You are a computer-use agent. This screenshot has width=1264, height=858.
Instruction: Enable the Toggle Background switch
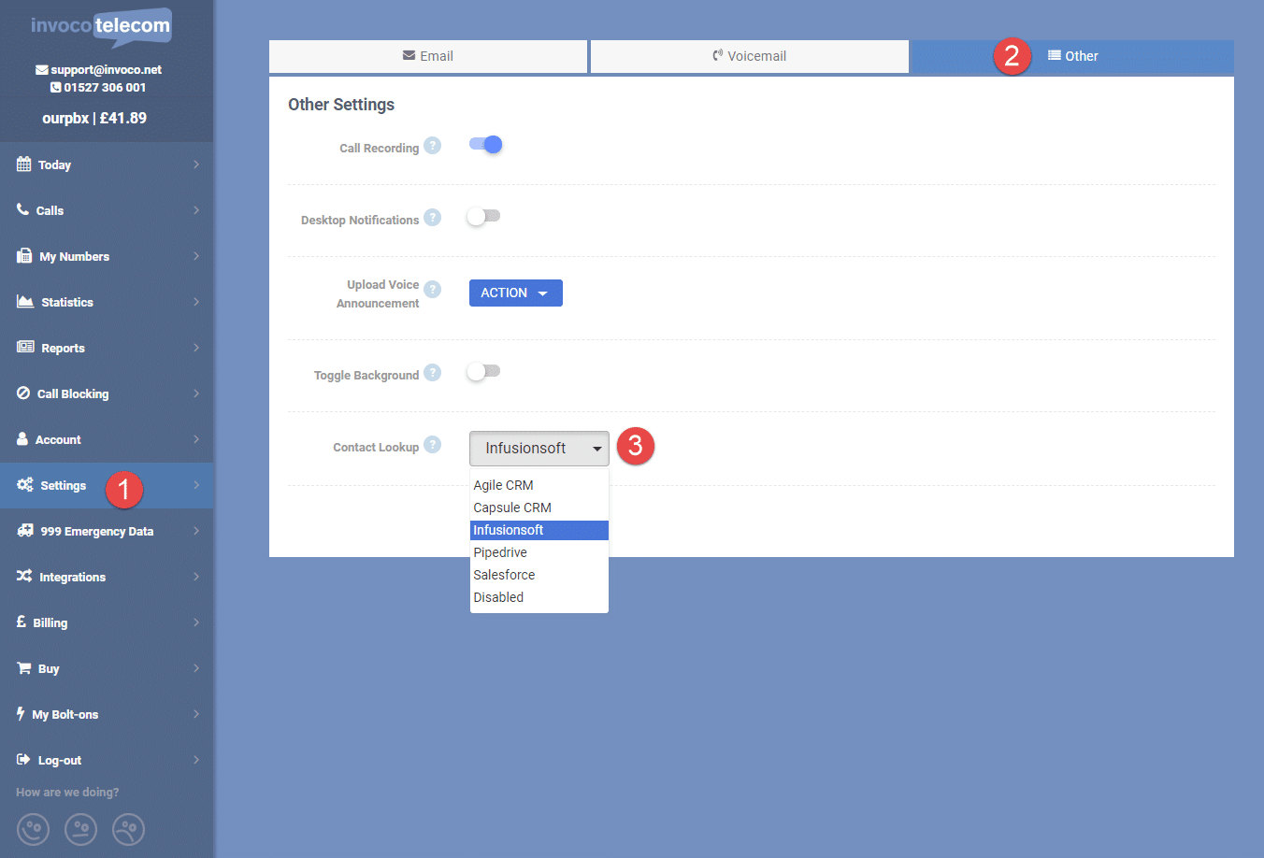[x=483, y=371]
